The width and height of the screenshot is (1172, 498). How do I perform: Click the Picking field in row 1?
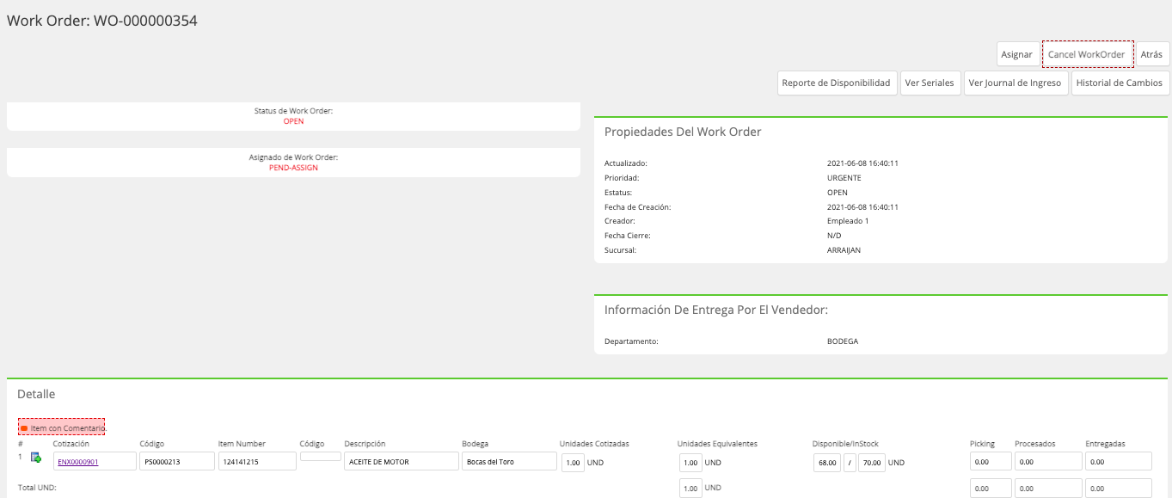pos(989,462)
